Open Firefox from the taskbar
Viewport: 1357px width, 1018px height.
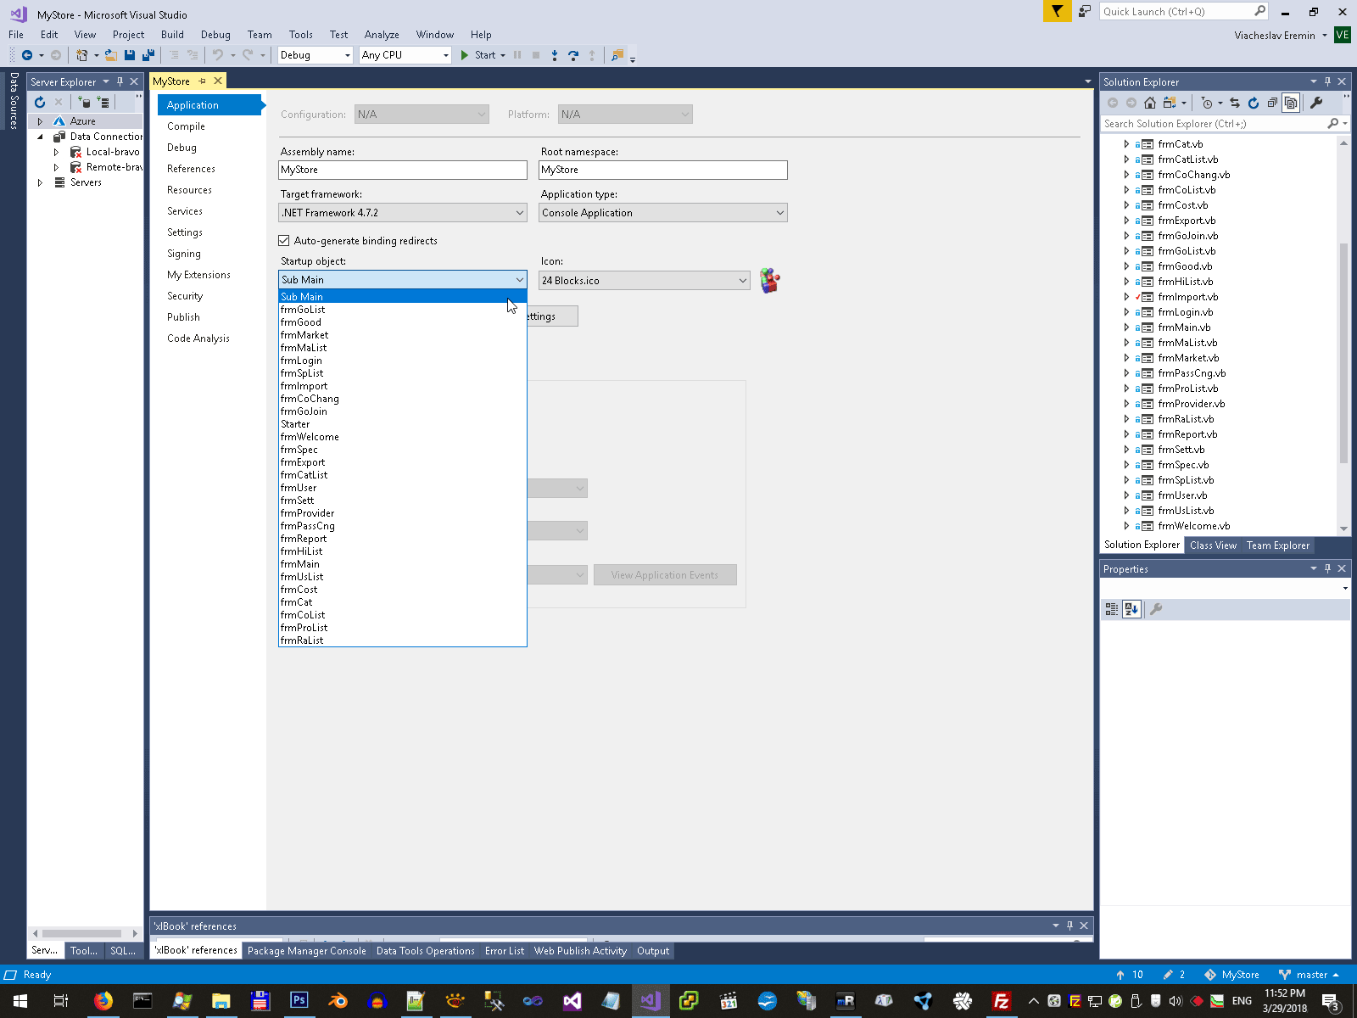(x=103, y=1001)
